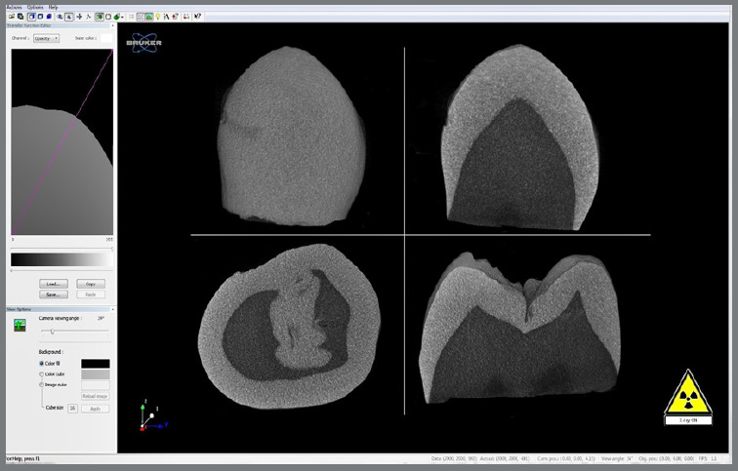The width and height of the screenshot is (738, 471).
Task: Select the Color cube radio button
Action: pyautogui.click(x=41, y=374)
